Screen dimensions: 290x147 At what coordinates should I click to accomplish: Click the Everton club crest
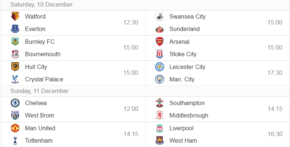[x=15, y=29]
